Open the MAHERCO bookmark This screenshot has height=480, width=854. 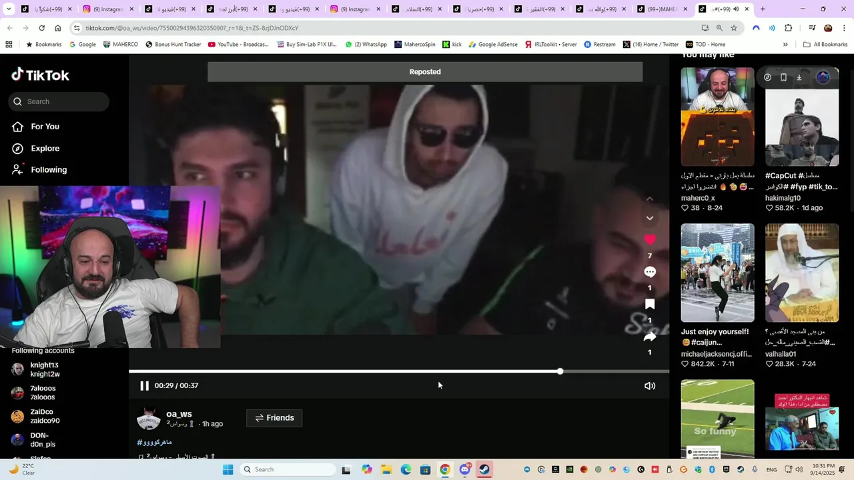(121, 45)
